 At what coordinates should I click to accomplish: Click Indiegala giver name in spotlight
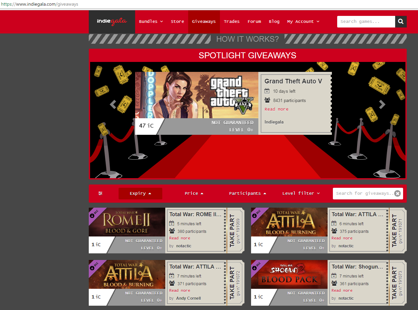coord(274,122)
